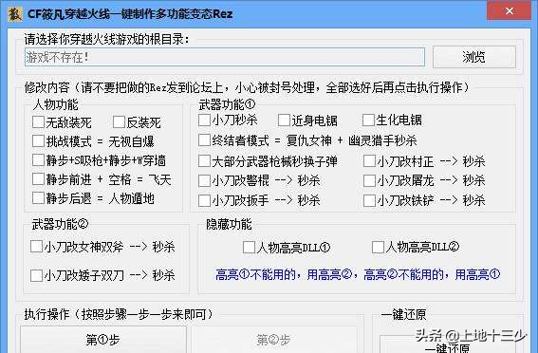Viewport: 538px width, 353px height.
Task: Check 小刀改铁铲 --> 秒杀
Action: point(369,200)
